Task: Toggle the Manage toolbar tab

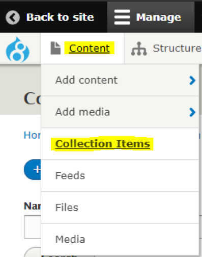Action: coord(151,17)
